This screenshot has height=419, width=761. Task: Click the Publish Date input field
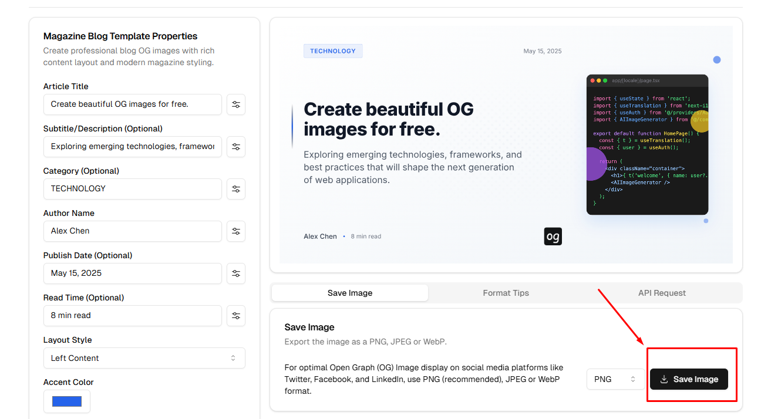(x=133, y=273)
